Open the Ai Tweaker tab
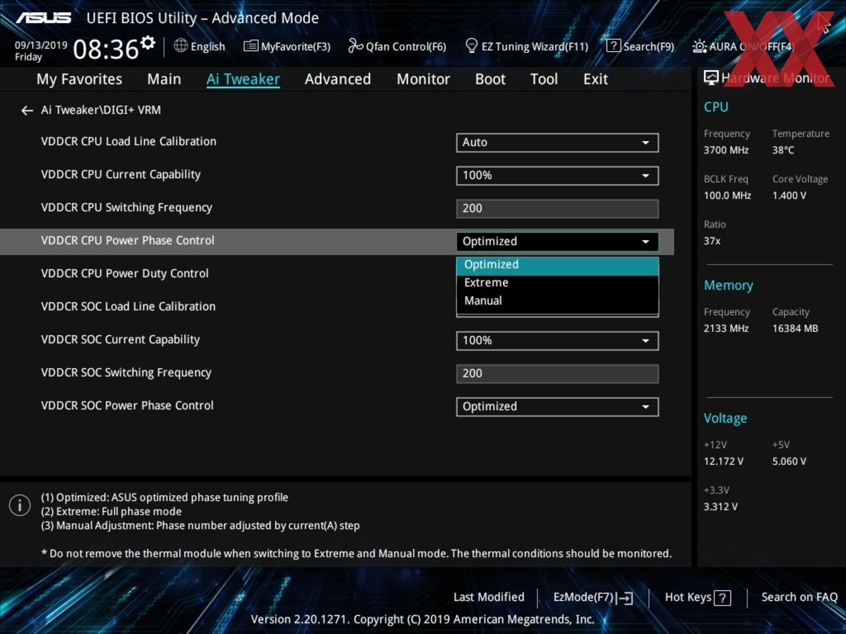The image size is (846, 634). pyautogui.click(x=243, y=79)
